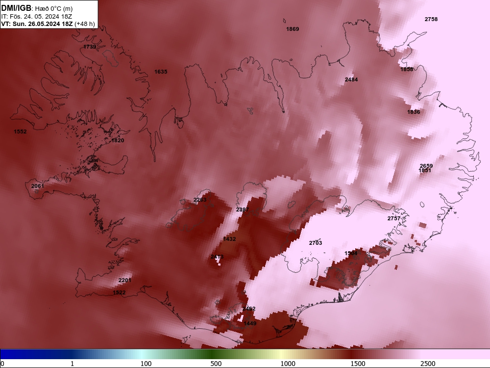Click the 2413 height label
Screen dimensions: 490x368
pyautogui.click(x=217, y=257)
